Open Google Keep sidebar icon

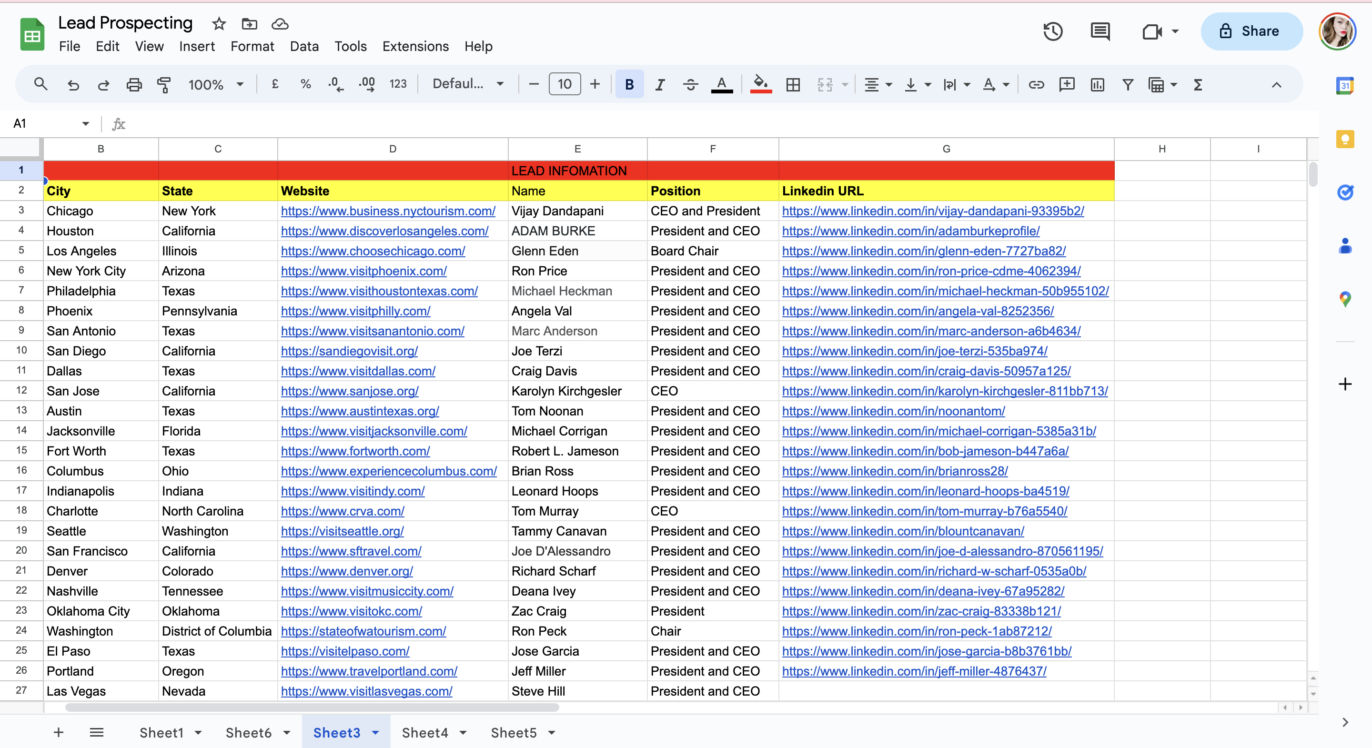(1344, 139)
